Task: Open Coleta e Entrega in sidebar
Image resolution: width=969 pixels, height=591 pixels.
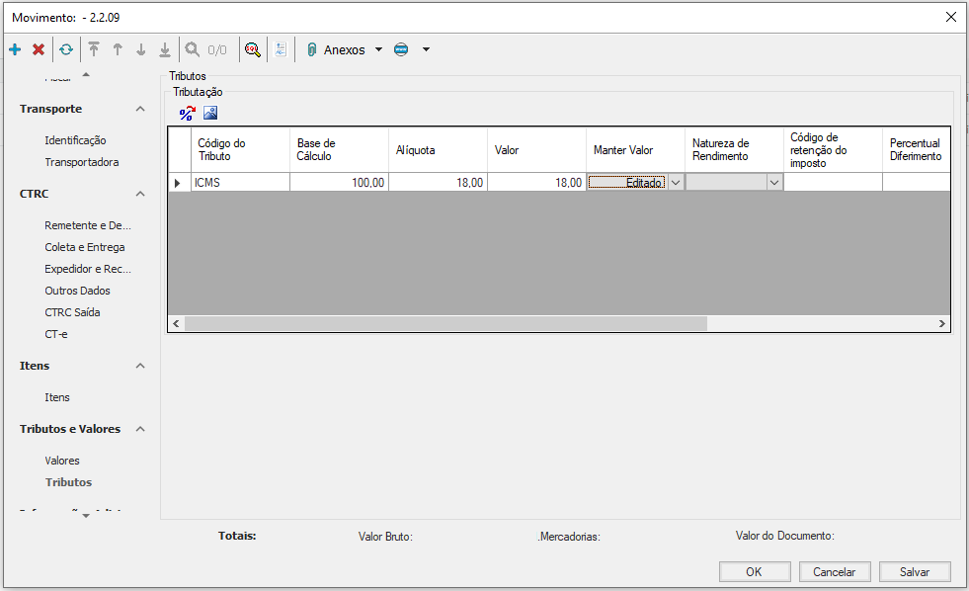Action: pyautogui.click(x=85, y=247)
